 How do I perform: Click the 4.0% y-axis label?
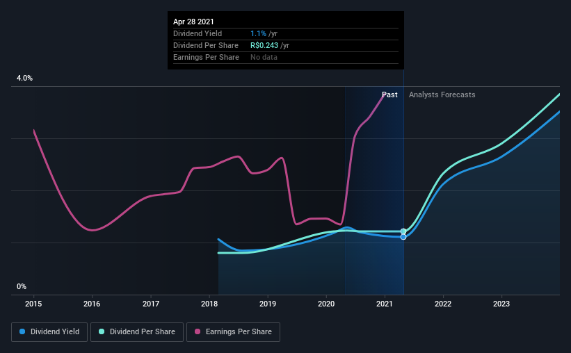point(24,79)
